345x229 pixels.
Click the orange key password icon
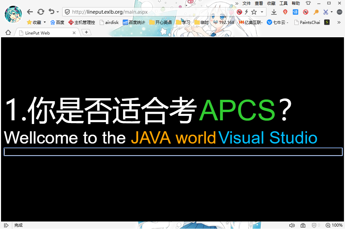click(316, 12)
